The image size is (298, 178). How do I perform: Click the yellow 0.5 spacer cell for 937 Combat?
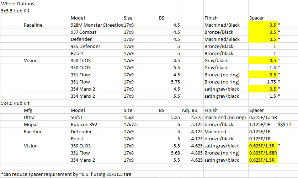point(262,32)
